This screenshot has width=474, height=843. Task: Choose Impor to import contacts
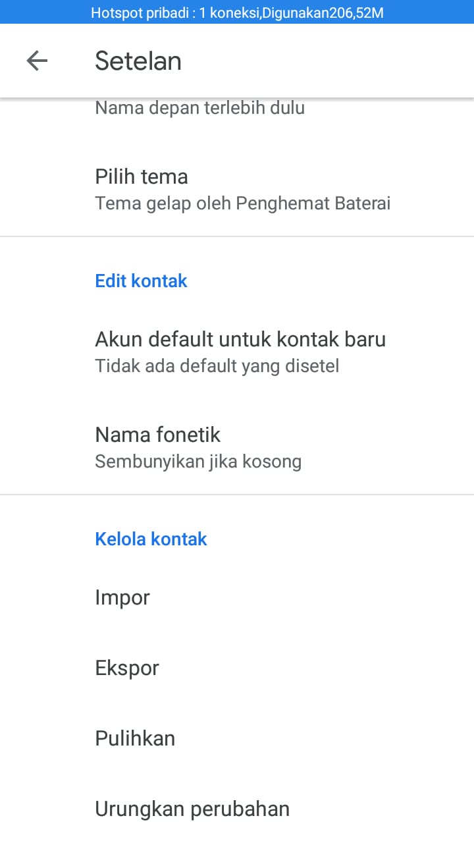pyautogui.click(x=237, y=597)
